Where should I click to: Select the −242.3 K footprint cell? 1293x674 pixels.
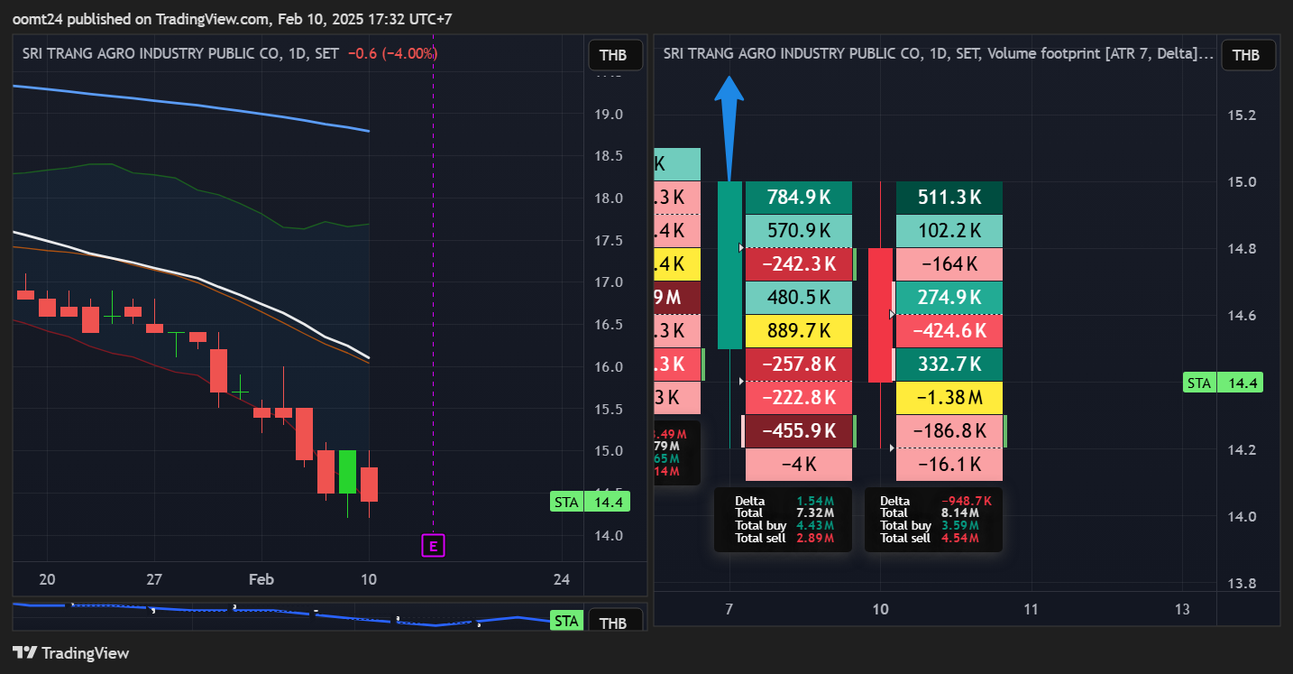coord(799,264)
